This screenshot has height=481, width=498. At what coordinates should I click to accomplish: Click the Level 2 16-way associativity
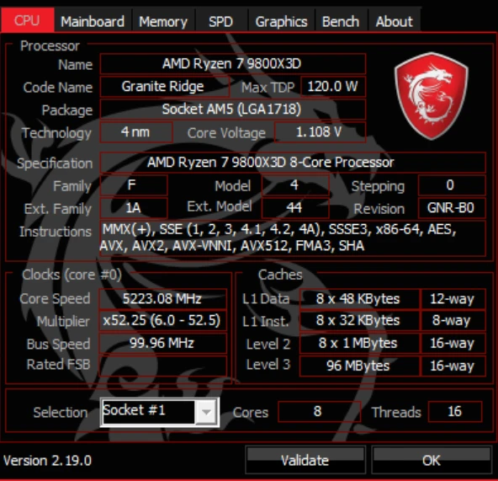[x=453, y=343]
